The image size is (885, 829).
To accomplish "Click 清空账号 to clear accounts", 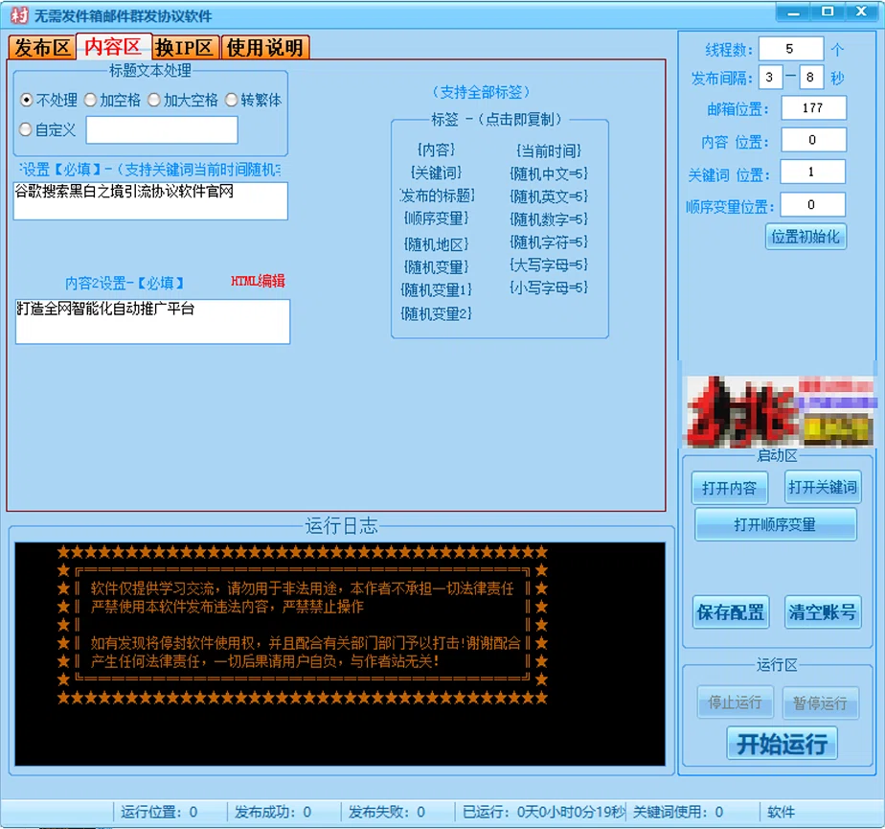I will [x=823, y=611].
